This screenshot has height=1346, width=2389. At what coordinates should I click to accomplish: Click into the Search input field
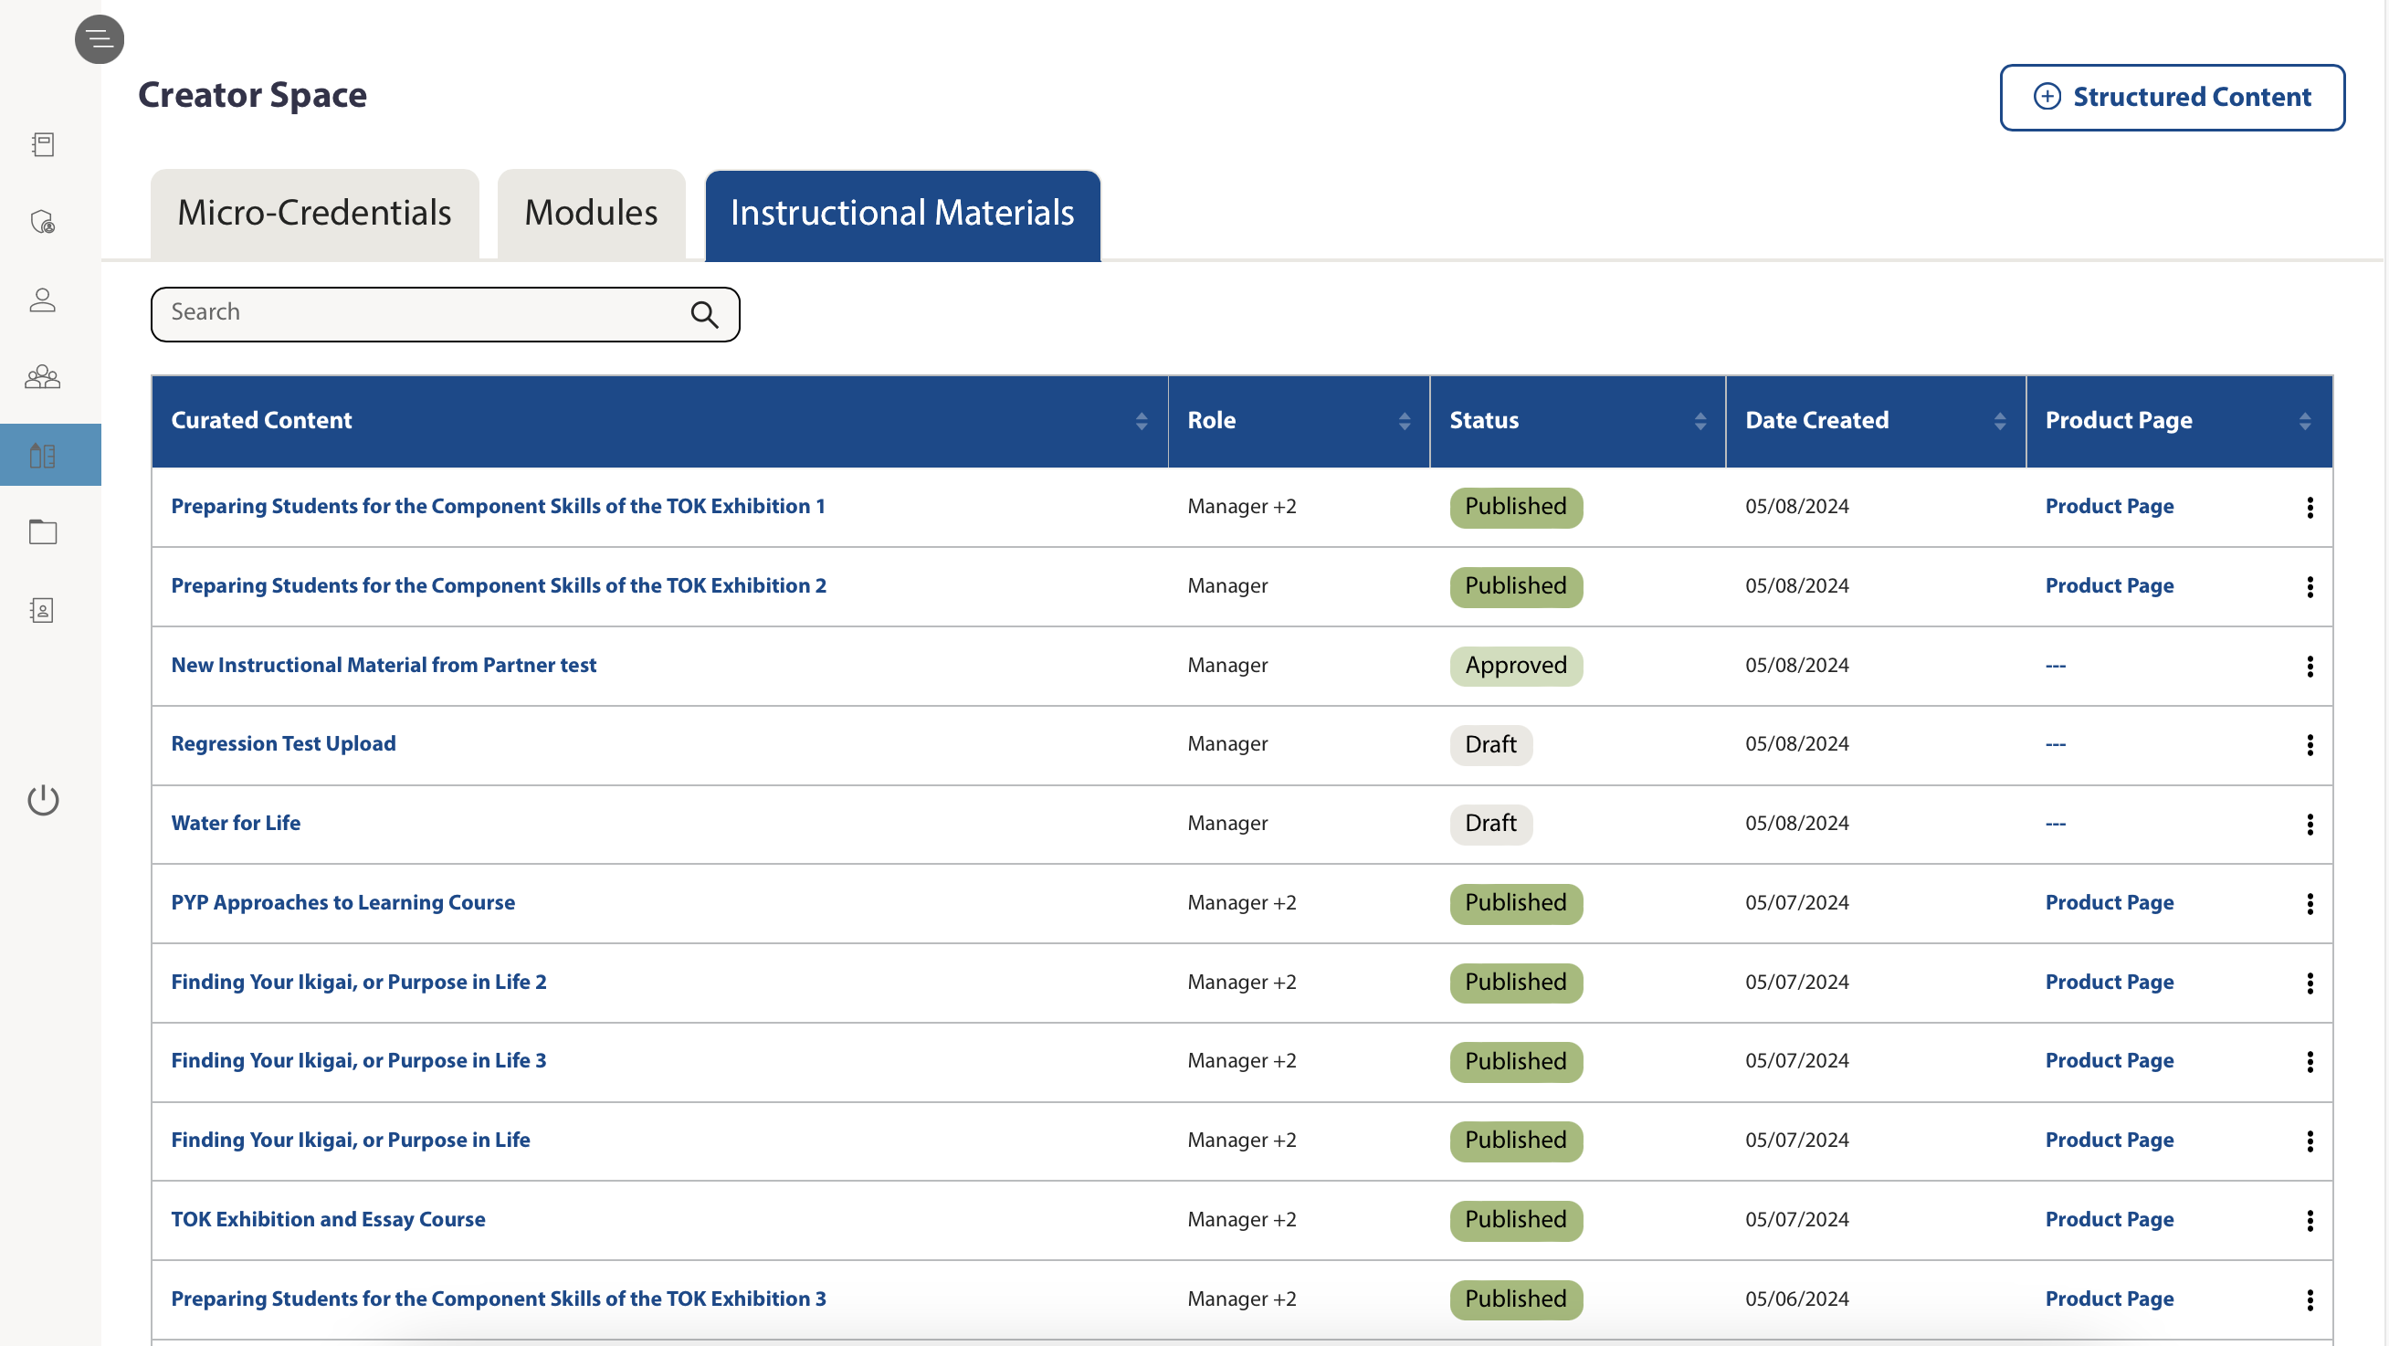click(x=417, y=313)
